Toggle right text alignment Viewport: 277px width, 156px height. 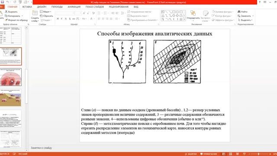coord(107,19)
